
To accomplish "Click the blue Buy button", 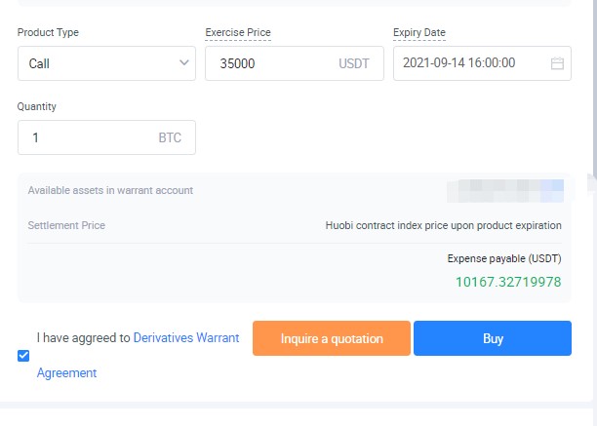I will [493, 338].
